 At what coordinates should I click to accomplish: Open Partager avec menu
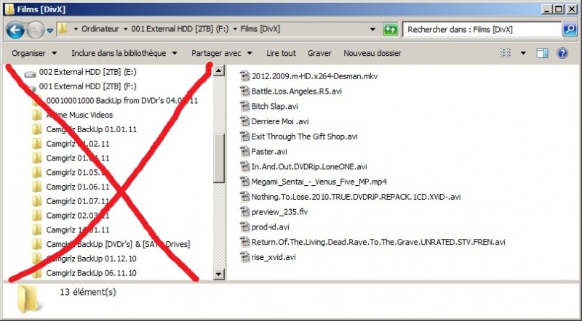click(x=222, y=53)
